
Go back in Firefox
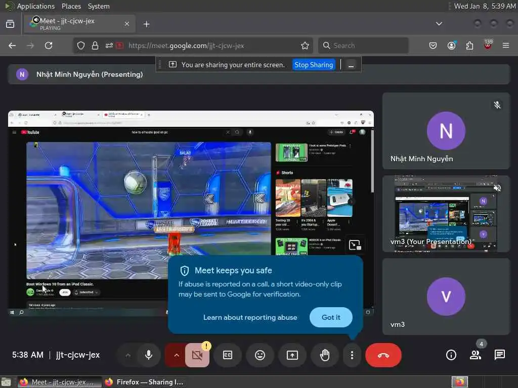pos(12,45)
